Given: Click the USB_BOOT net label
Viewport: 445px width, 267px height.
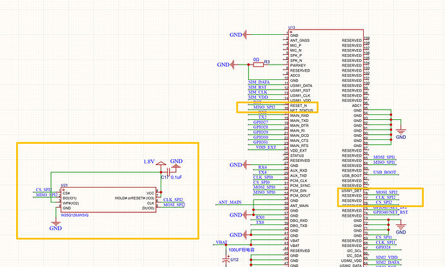Looking at the screenshot, I should (x=385, y=172).
